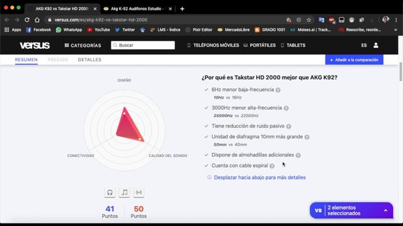403x226 pixels.
Task: Select the PRECIOS tab
Action: point(58,60)
